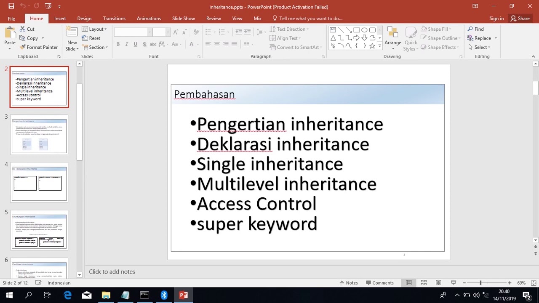Click Find in Editing group
The image size is (539, 303).
(x=475, y=29)
